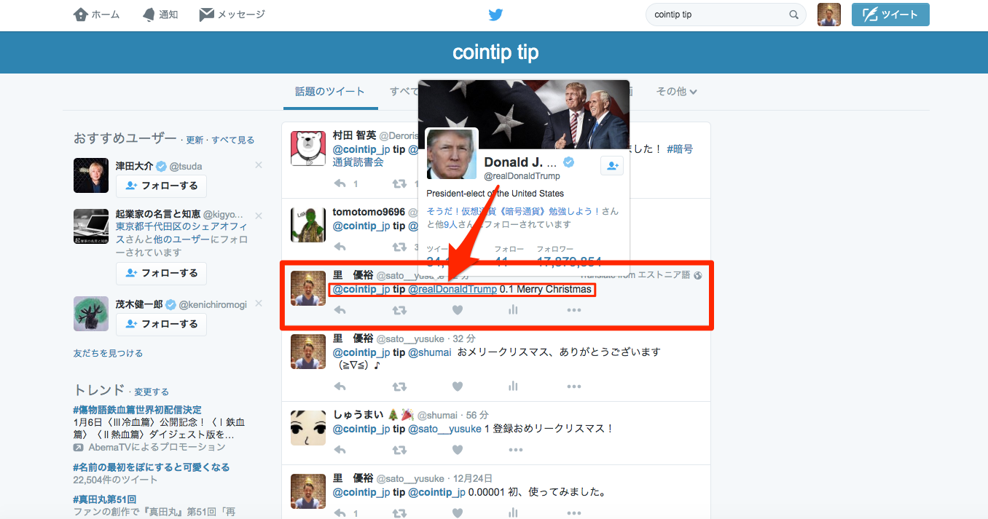Viewport: 988px width, 519px height.
Task: Dismiss the 津田大介 suggestion
Action: click(259, 165)
